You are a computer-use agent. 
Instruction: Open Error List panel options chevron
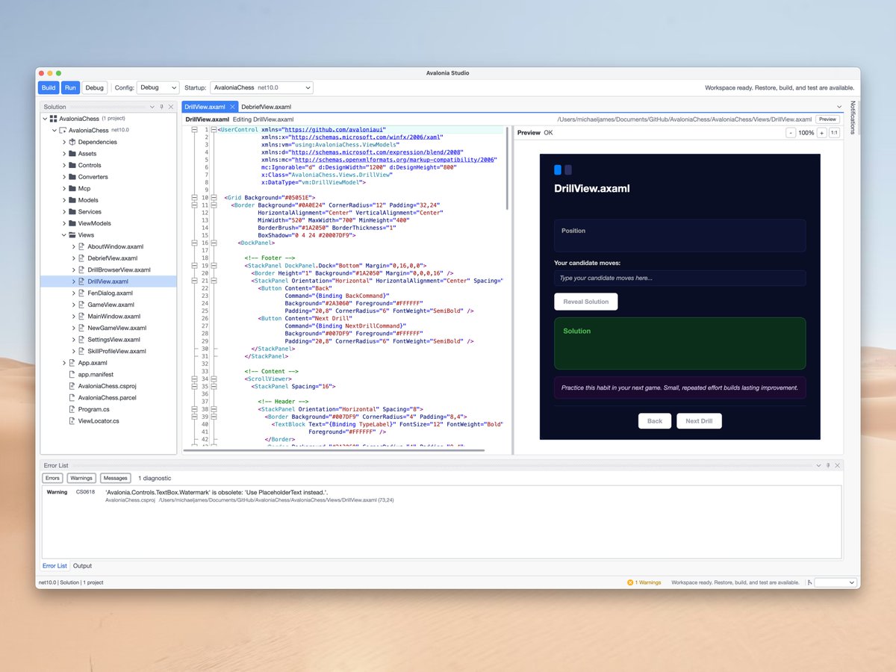coord(818,465)
